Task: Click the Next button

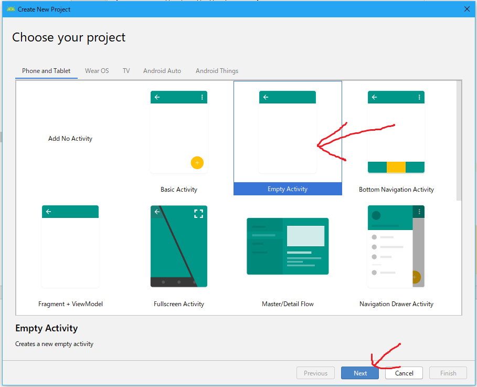Action: click(360, 373)
